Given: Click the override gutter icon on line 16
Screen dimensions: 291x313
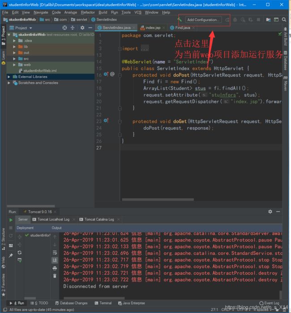Looking at the screenshot, I should (106, 74).
